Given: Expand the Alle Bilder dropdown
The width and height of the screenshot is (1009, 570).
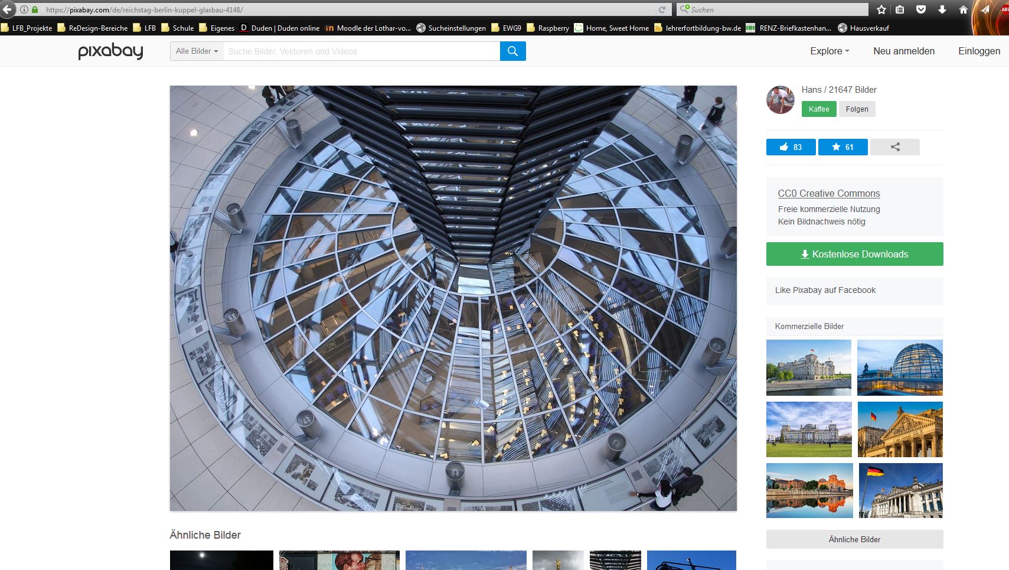Looking at the screenshot, I should (x=197, y=51).
